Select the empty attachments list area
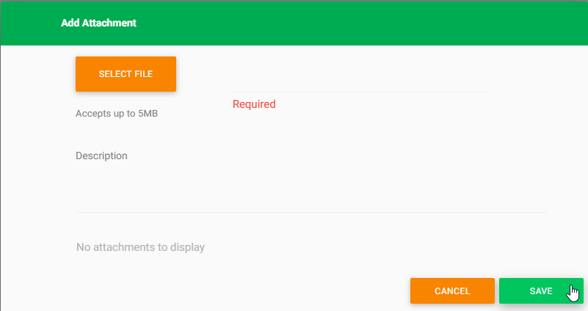This screenshot has height=311, width=588. point(311,247)
